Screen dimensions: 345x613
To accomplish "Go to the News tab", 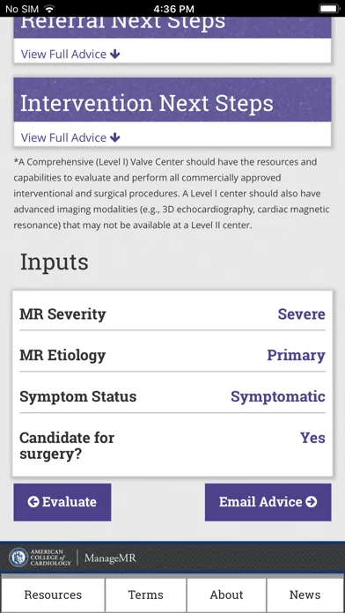I will coord(305,595).
